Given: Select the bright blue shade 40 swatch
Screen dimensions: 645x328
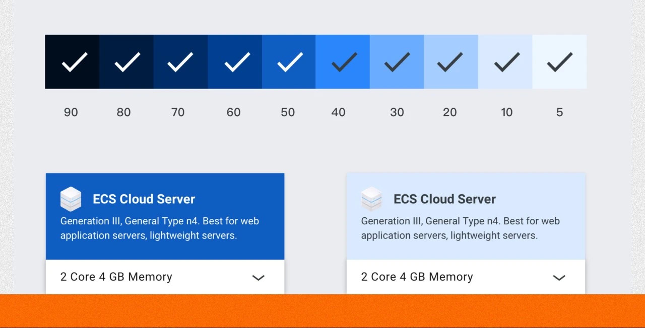Looking at the screenshot, I should (x=343, y=62).
